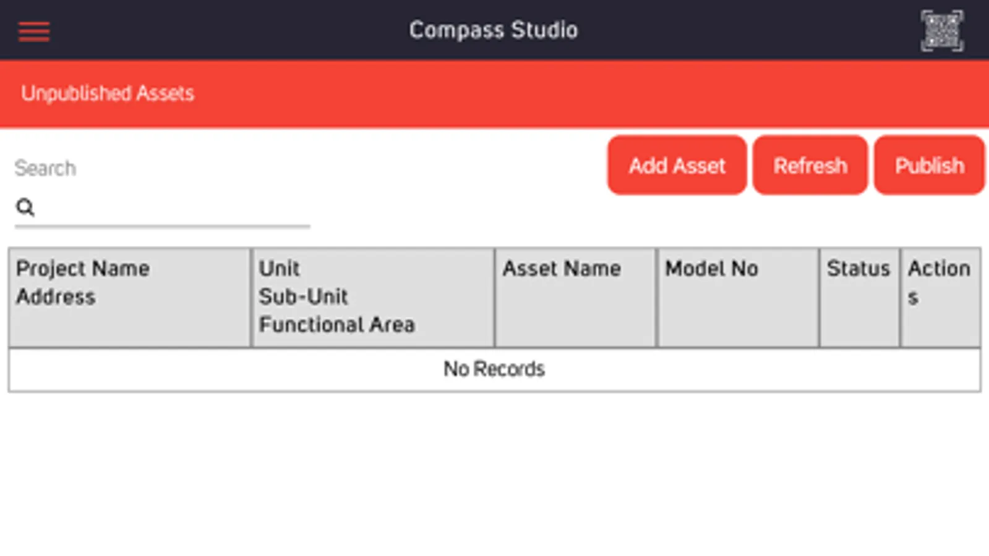The width and height of the screenshot is (989, 556).
Task: Select the Sub-Unit header label
Action: 304,297
